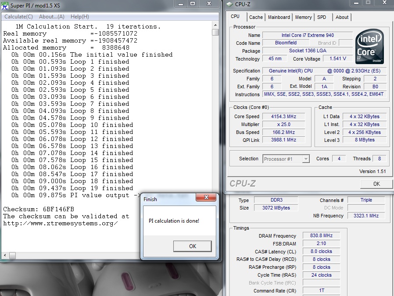Click the L1 Data value '4 x 32 KBytes'
Screen dimensions: 394x296
tap(365, 116)
